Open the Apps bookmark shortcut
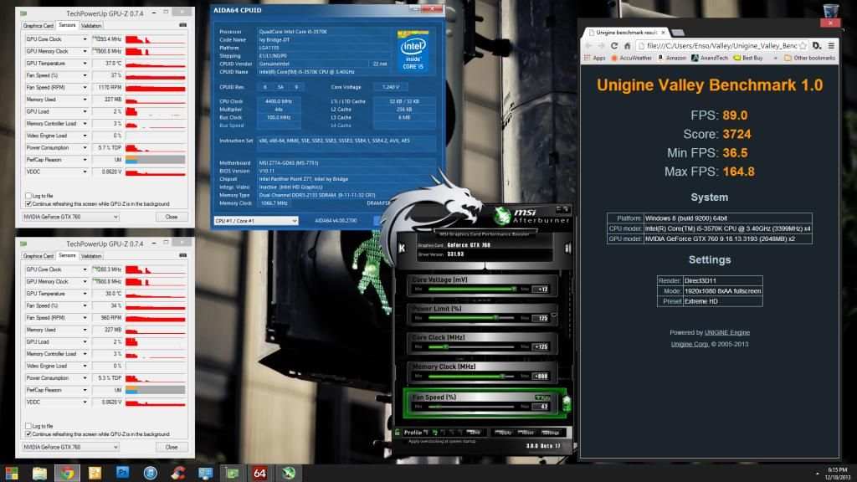Image resolution: width=857 pixels, height=482 pixels. 595,58
